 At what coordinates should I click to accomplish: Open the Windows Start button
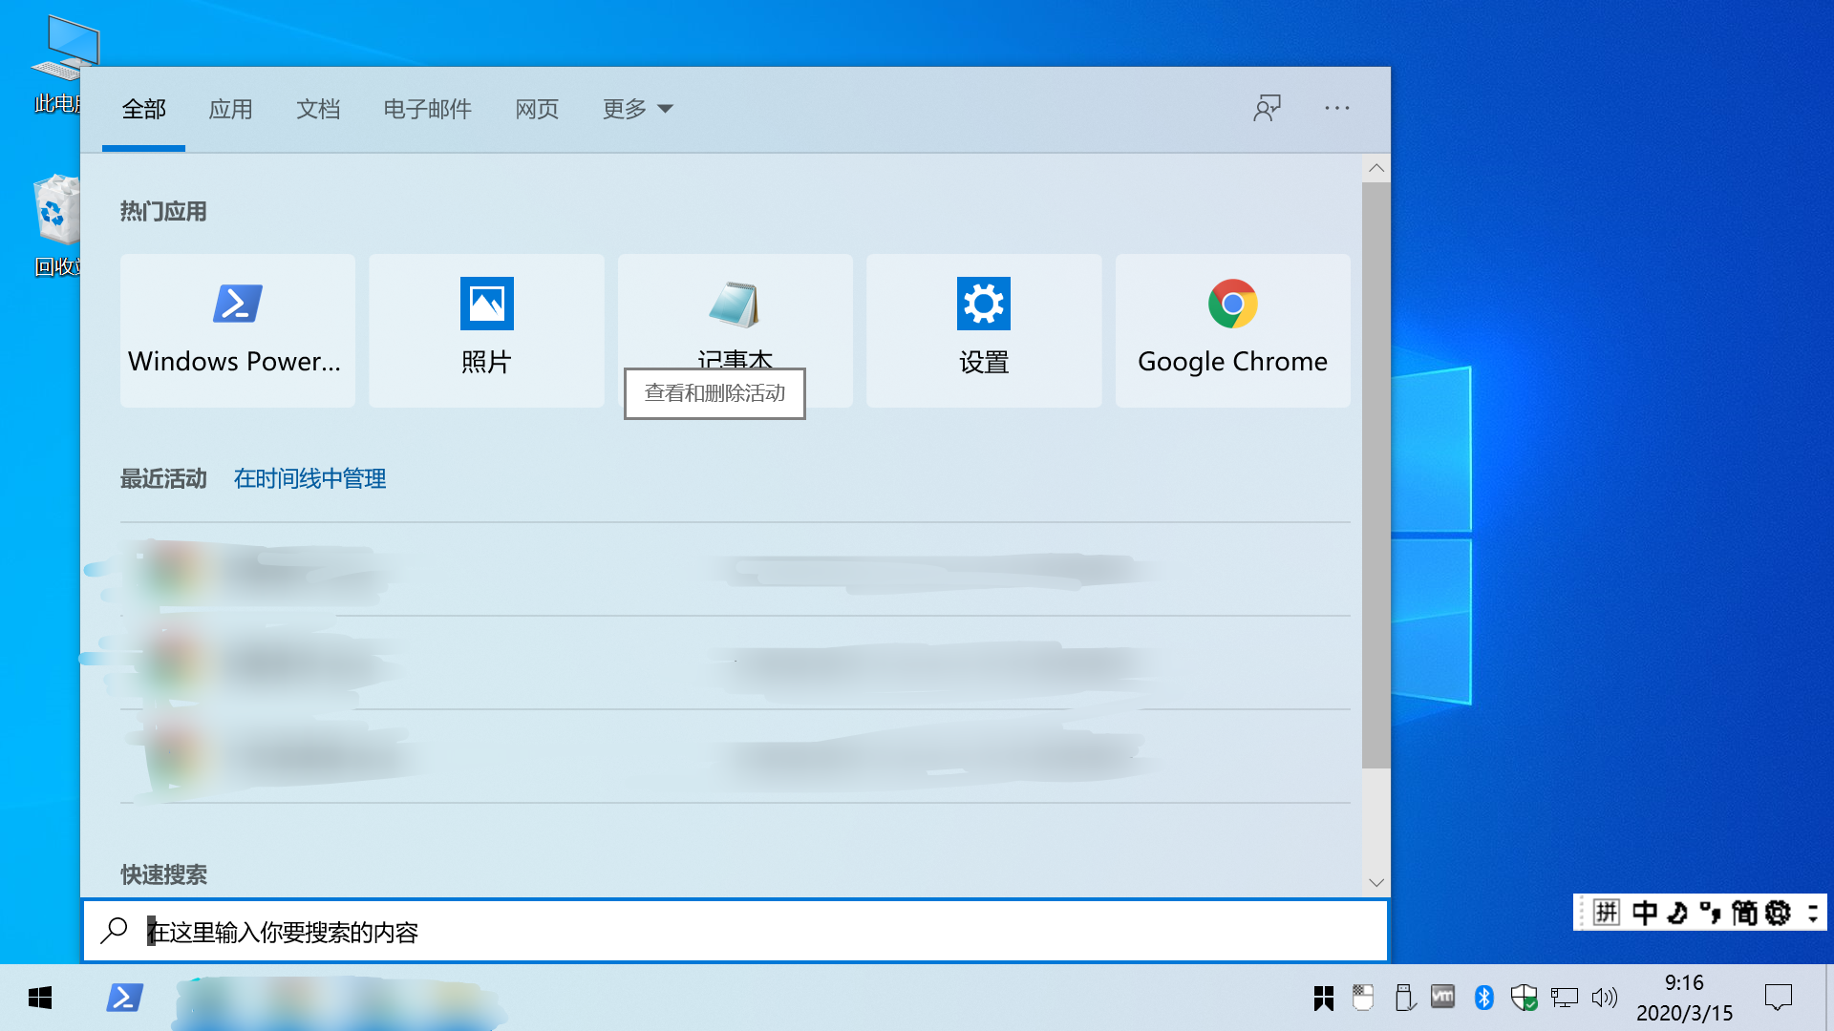click(40, 998)
